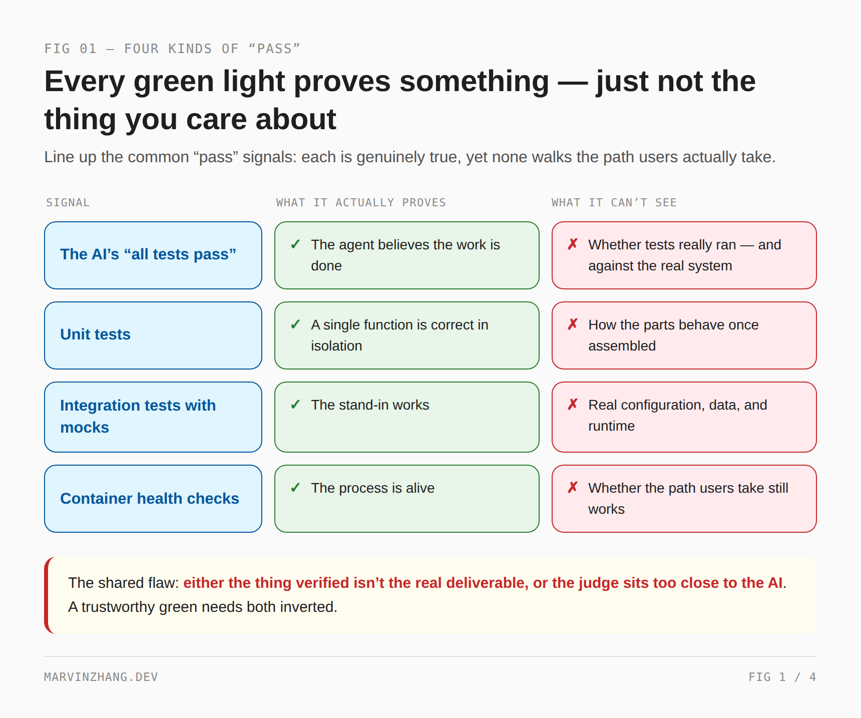Select the "Unit tests" signal card
Viewport: 861px width, 718px height.
coord(153,335)
